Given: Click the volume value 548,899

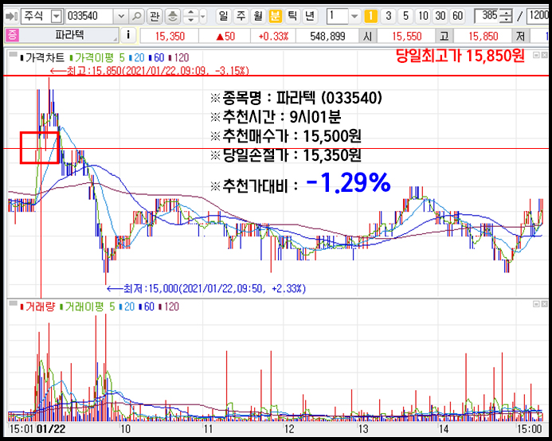Looking at the screenshot, I should tap(327, 37).
